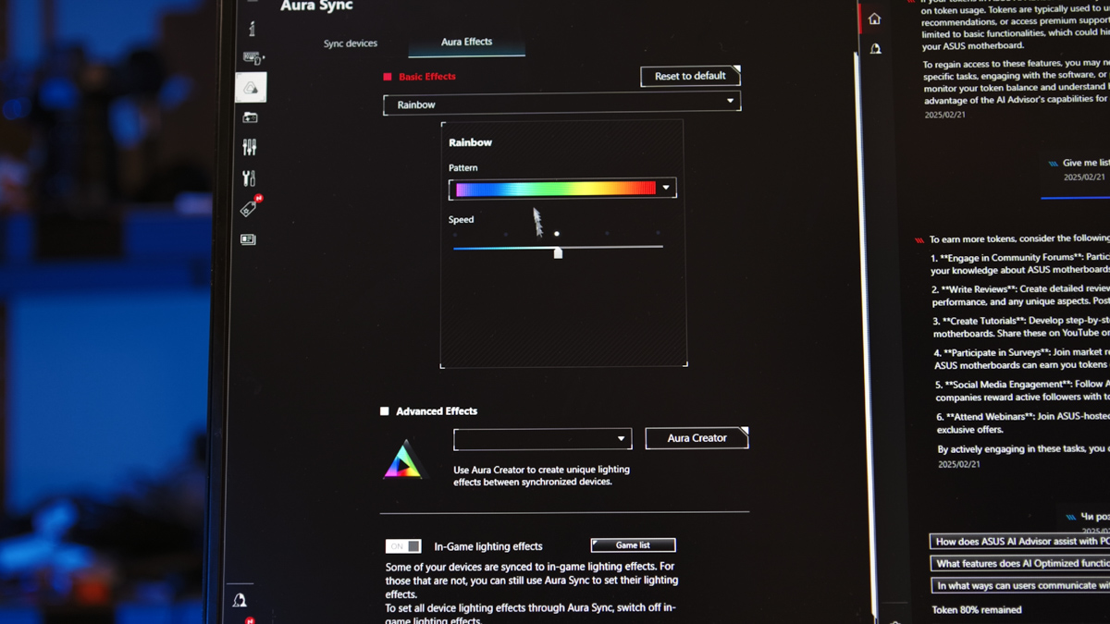
Task: Click the 'Give me list' chat message
Action: tap(1085, 164)
